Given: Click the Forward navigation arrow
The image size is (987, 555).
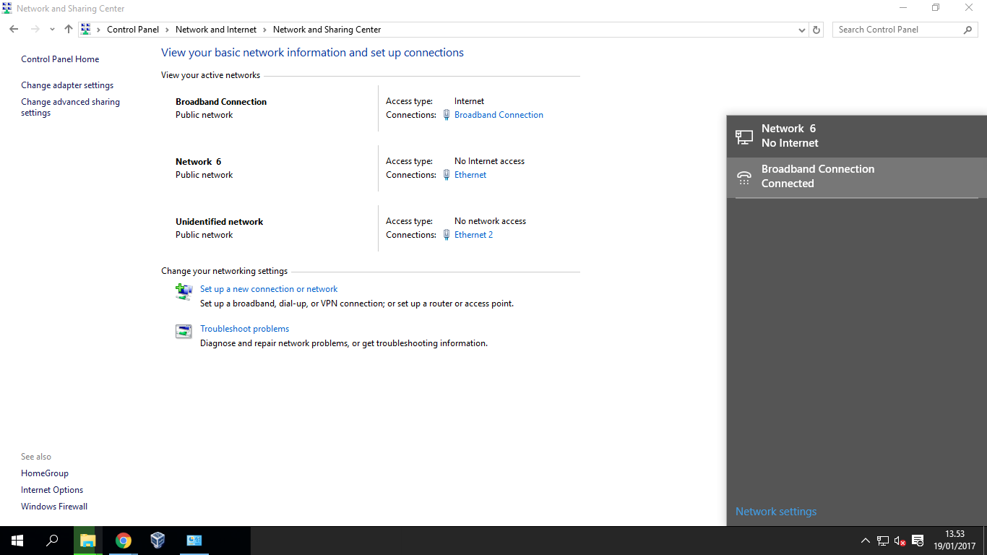Looking at the screenshot, I should [35, 30].
